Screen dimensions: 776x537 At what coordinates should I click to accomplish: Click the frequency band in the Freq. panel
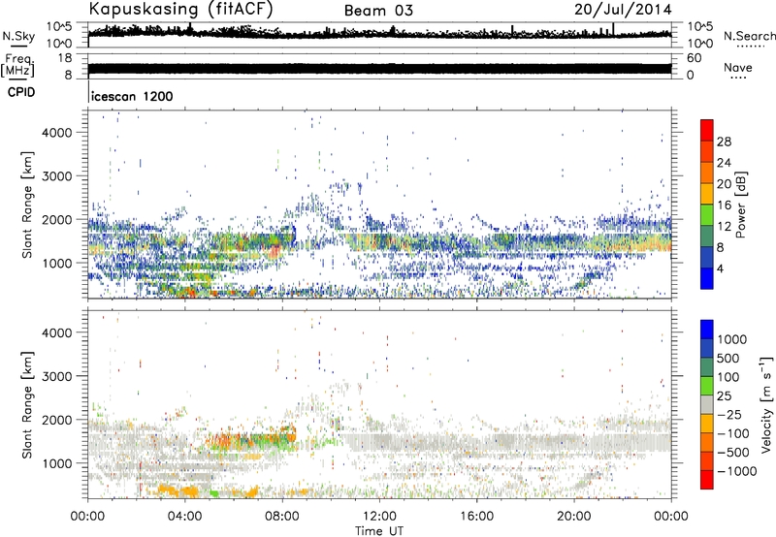[379, 69]
